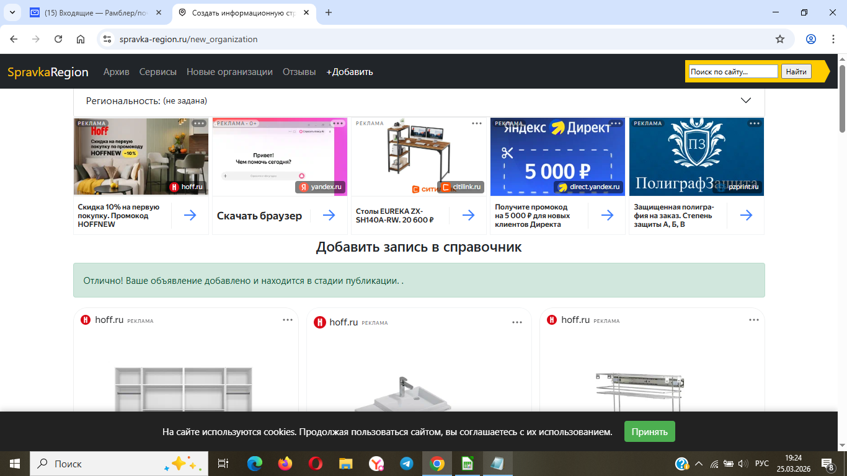Screen dimensions: 847x476
Task: Click the blue arrow on 'Защищенная полиграфия' ad
Action: 747,215
